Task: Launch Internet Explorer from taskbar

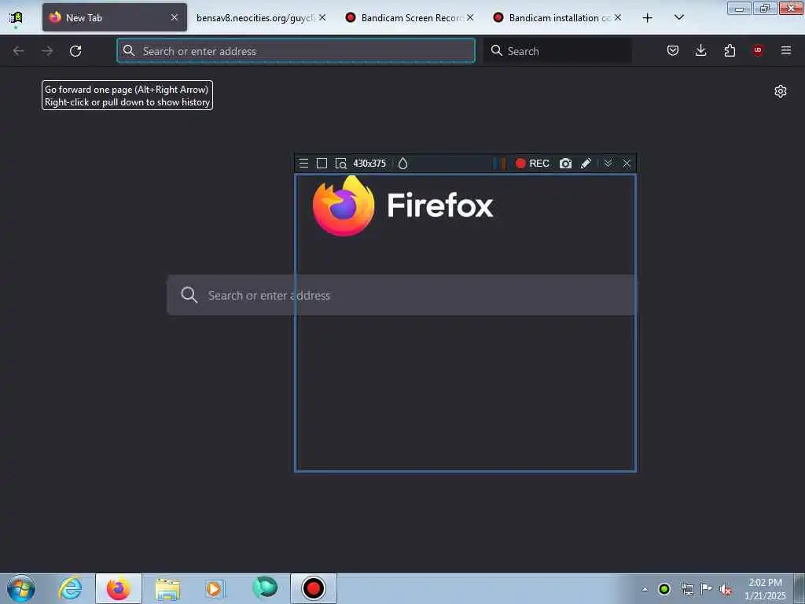Action: [x=70, y=588]
